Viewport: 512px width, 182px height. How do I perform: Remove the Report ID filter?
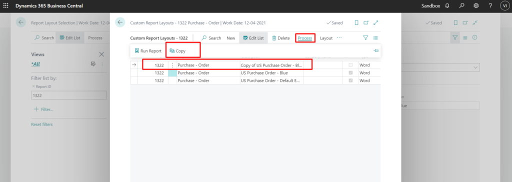point(33,86)
